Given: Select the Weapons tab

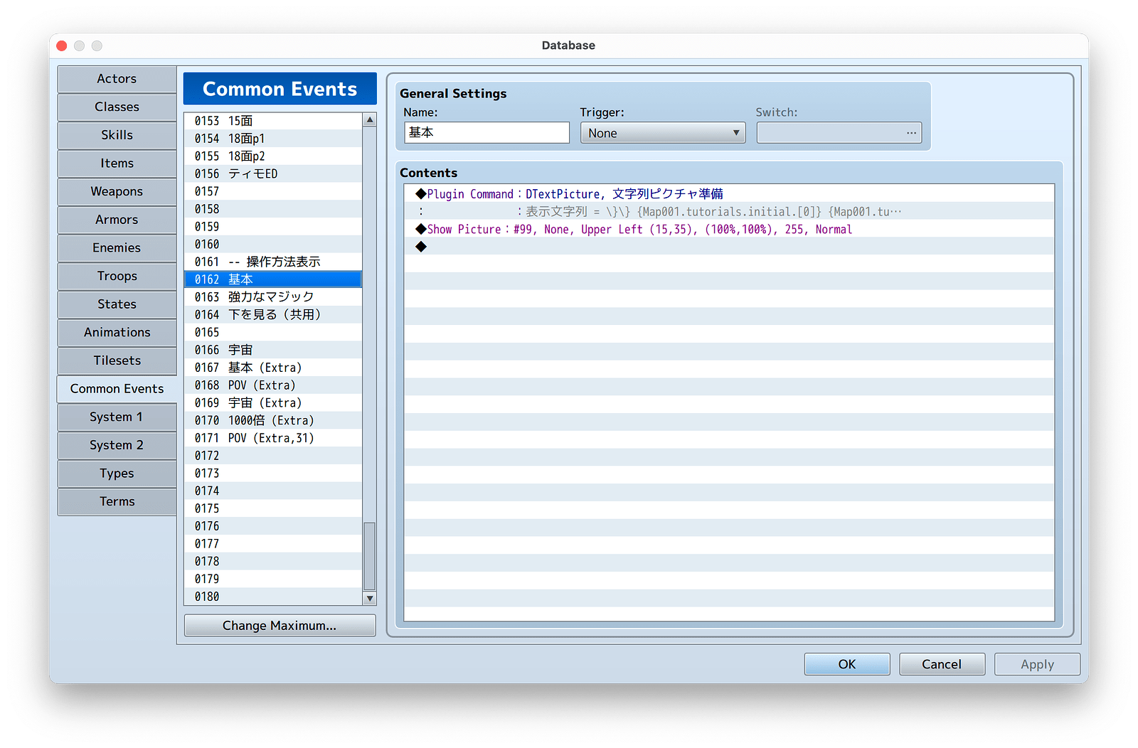Looking at the screenshot, I should (117, 192).
